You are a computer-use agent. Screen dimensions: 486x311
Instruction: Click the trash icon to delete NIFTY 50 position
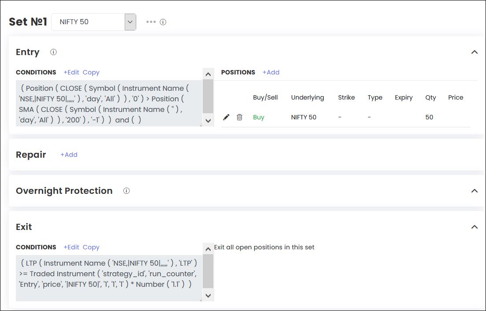(x=239, y=117)
